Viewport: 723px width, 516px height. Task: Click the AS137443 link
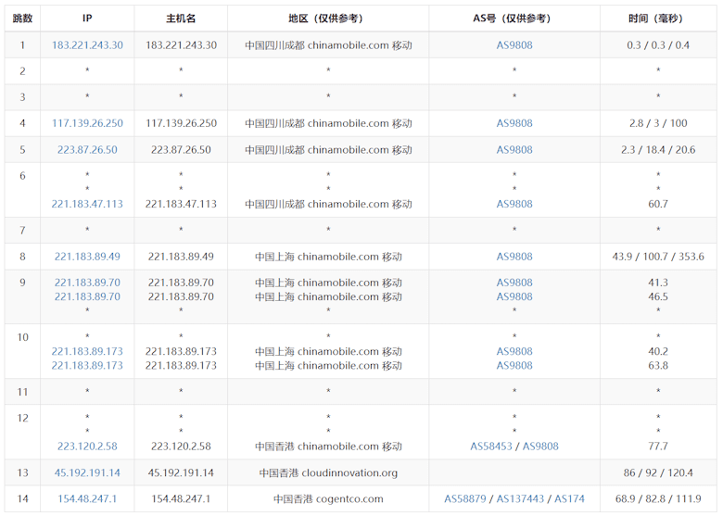tap(520, 498)
